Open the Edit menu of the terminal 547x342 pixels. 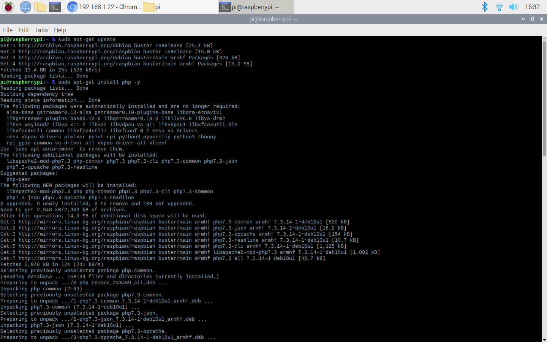pos(24,30)
